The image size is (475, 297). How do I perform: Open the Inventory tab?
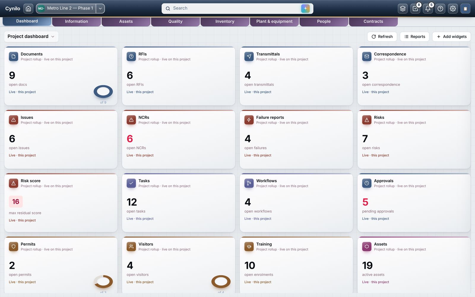pyautogui.click(x=225, y=21)
